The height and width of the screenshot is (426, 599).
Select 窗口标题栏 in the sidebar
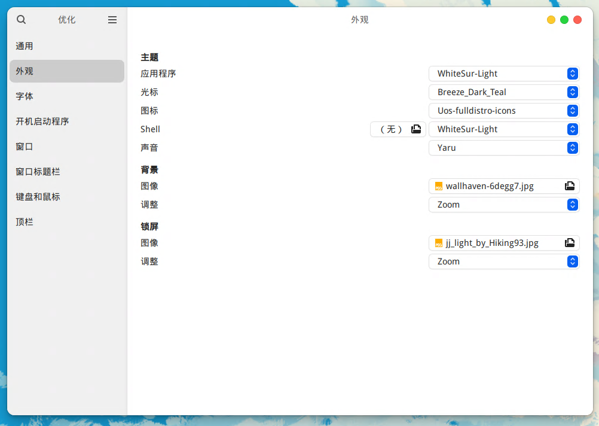[x=67, y=172]
